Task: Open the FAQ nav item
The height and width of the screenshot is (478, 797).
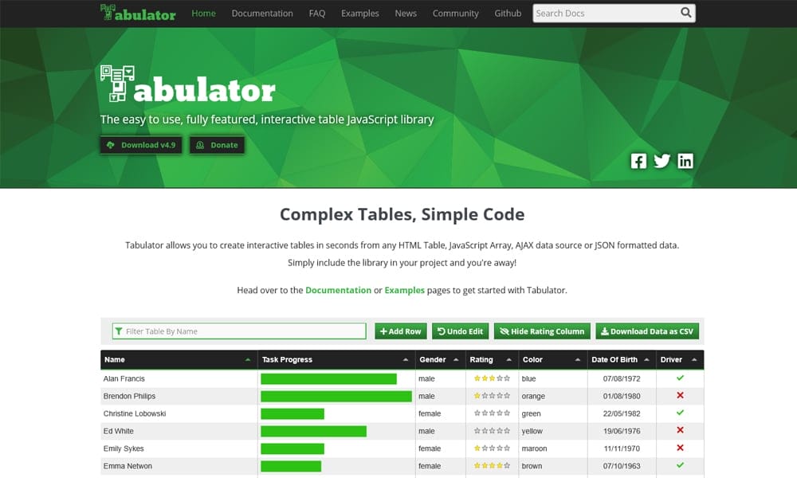Action: (x=317, y=14)
